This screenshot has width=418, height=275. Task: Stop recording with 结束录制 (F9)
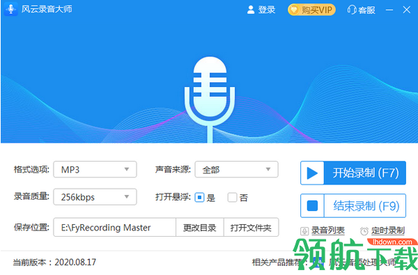[x=353, y=205]
